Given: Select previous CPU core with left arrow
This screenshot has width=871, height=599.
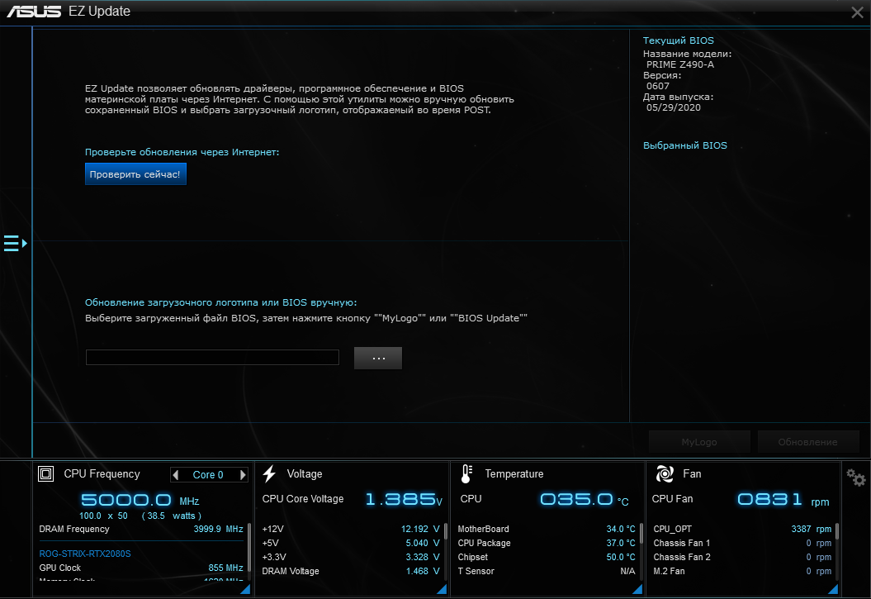Looking at the screenshot, I should (176, 474).
